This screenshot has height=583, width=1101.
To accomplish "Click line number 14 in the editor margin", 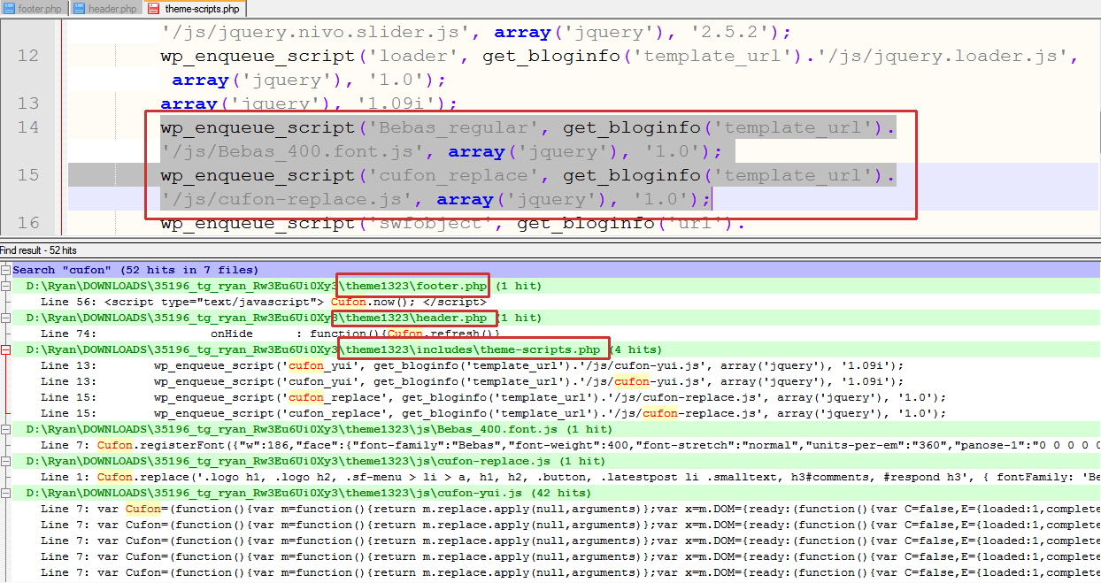I will (x=28, y=127).
